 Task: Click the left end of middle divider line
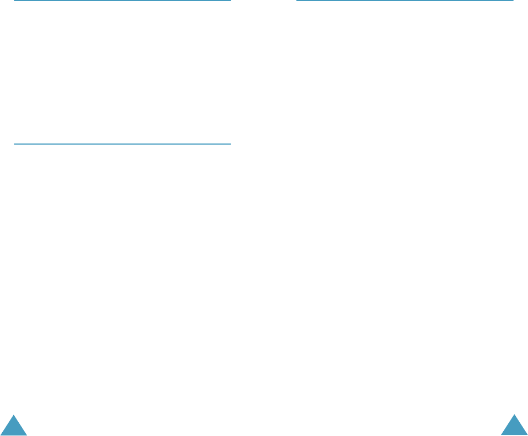click(14, 144)
